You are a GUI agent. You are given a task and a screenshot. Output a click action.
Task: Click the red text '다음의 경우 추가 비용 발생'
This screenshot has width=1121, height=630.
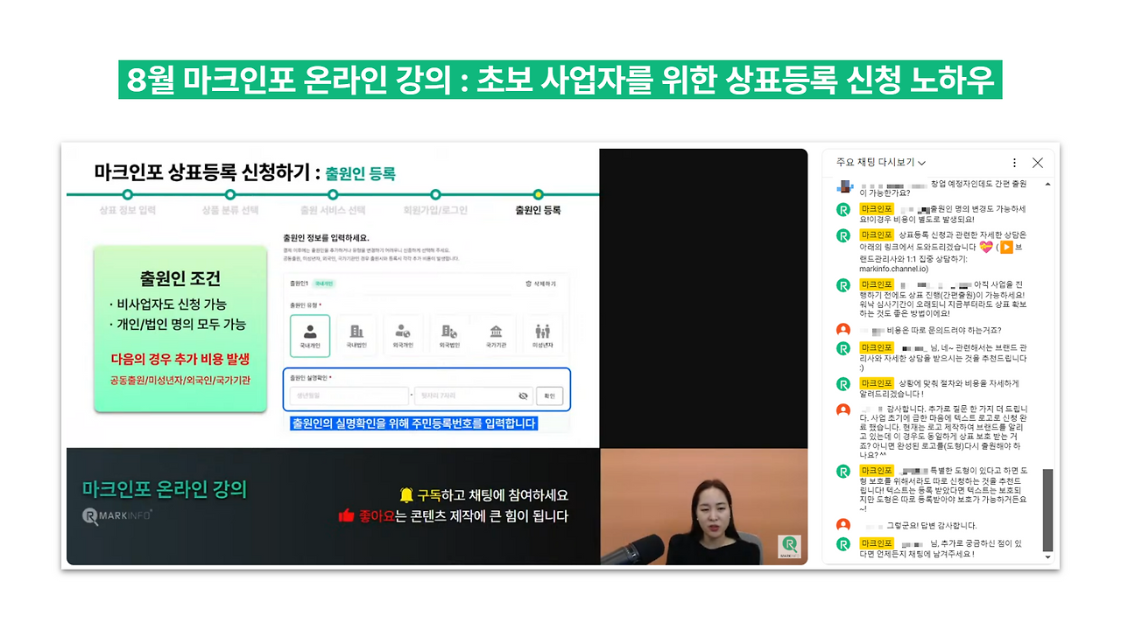pos(180,359)
